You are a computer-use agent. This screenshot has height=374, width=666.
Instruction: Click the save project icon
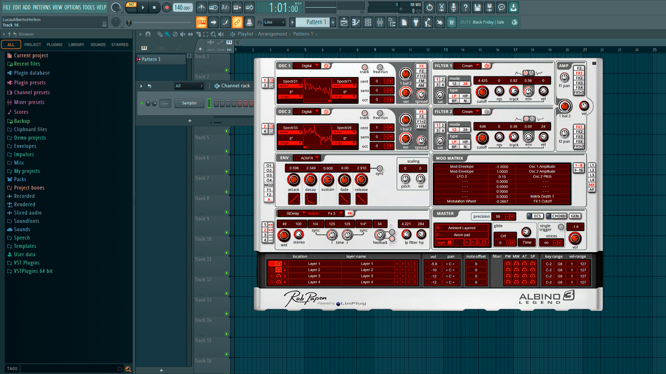coord(477,7)
